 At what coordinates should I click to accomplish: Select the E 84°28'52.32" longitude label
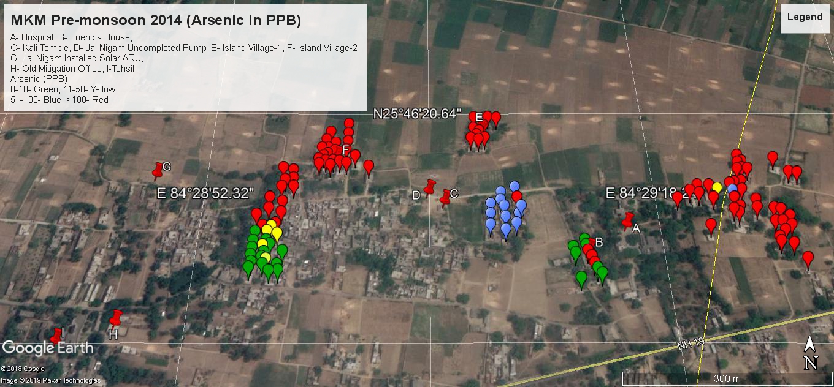[x=205, y=193]
